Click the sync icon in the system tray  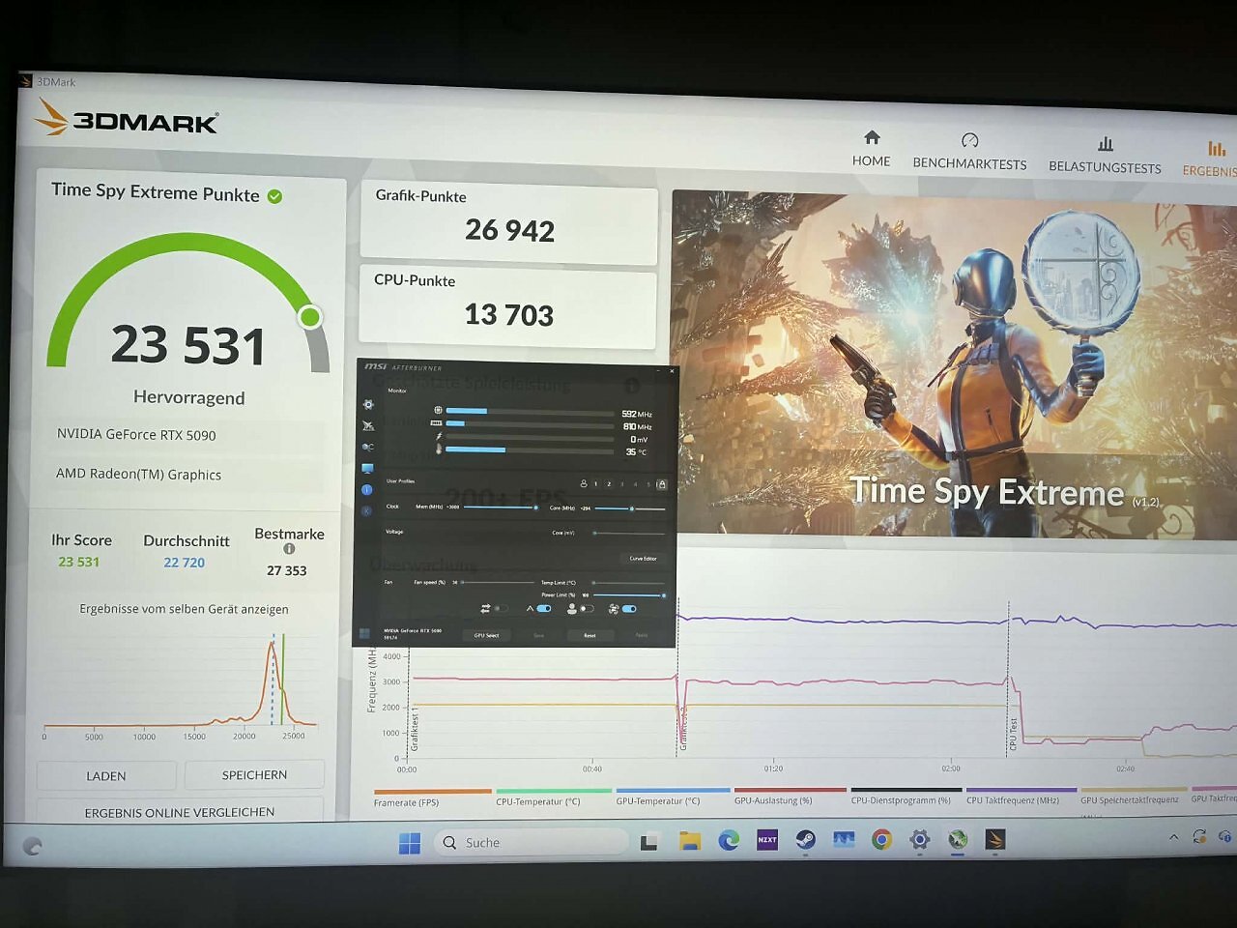[x=1199, y=836]
